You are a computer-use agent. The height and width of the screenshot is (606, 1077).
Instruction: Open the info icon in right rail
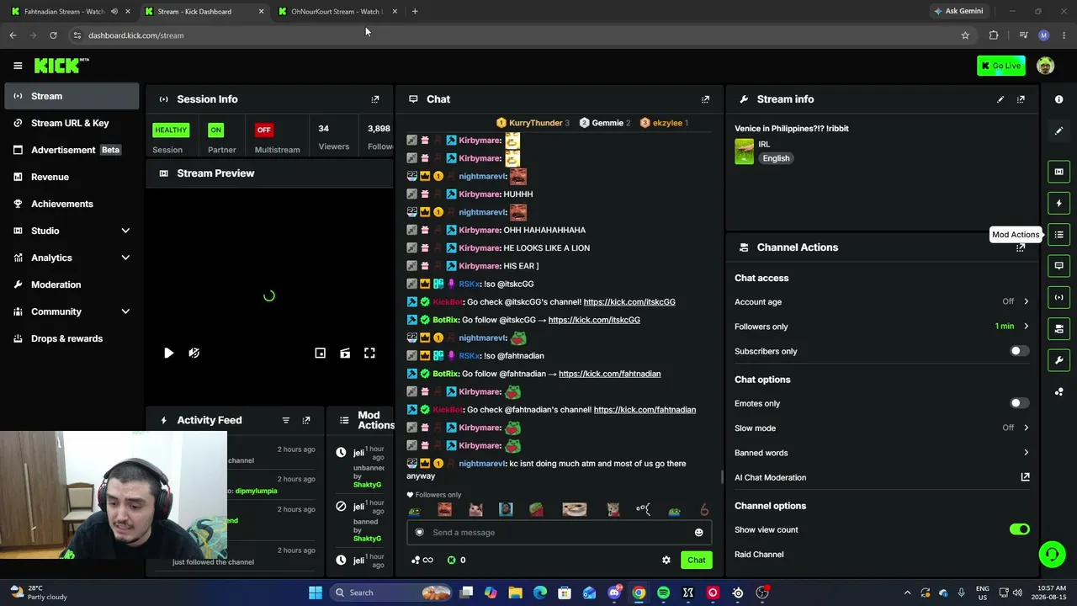1059,99
